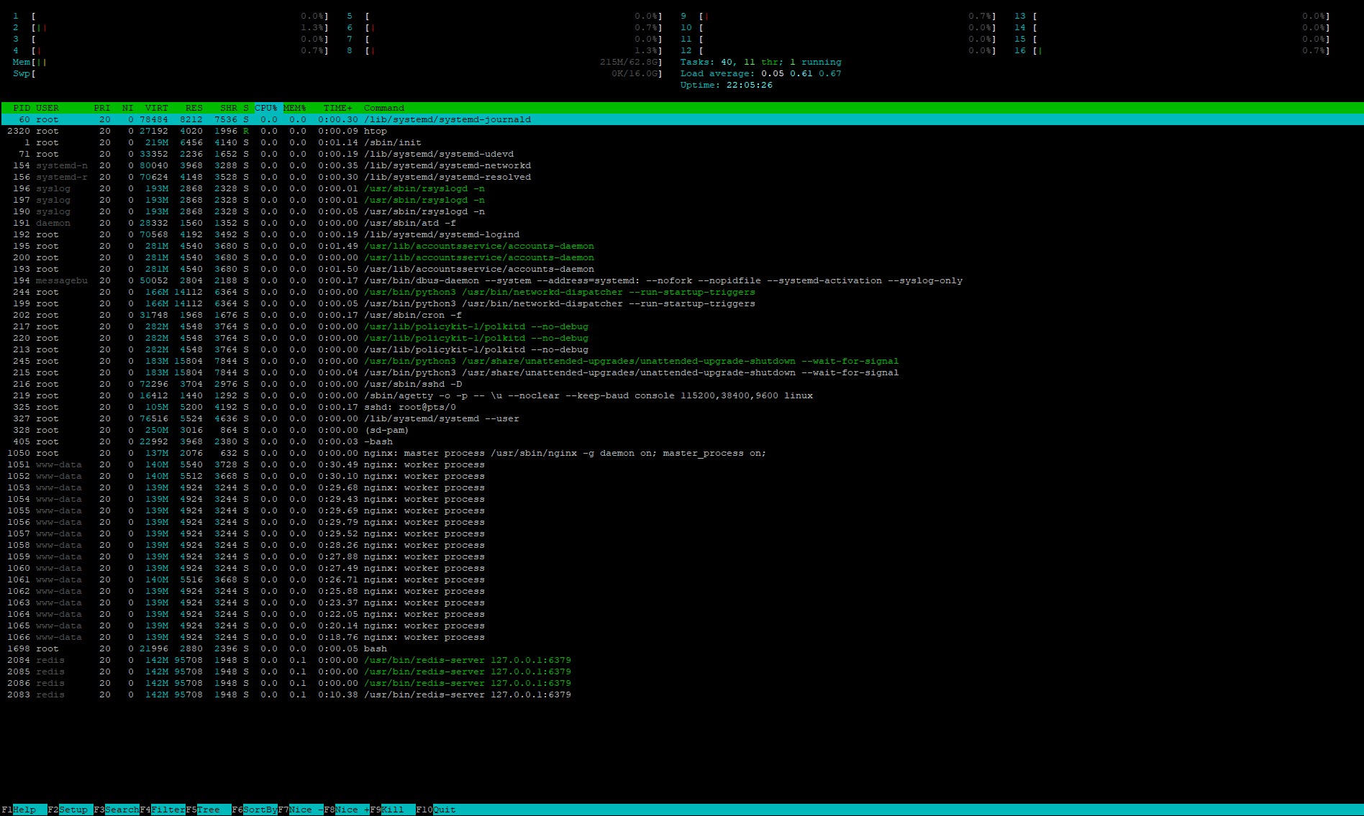Select the /sbin/init process row
The width and height of the screenshot is (1364, 816).
pyautogui.click(x=682, y=142)
